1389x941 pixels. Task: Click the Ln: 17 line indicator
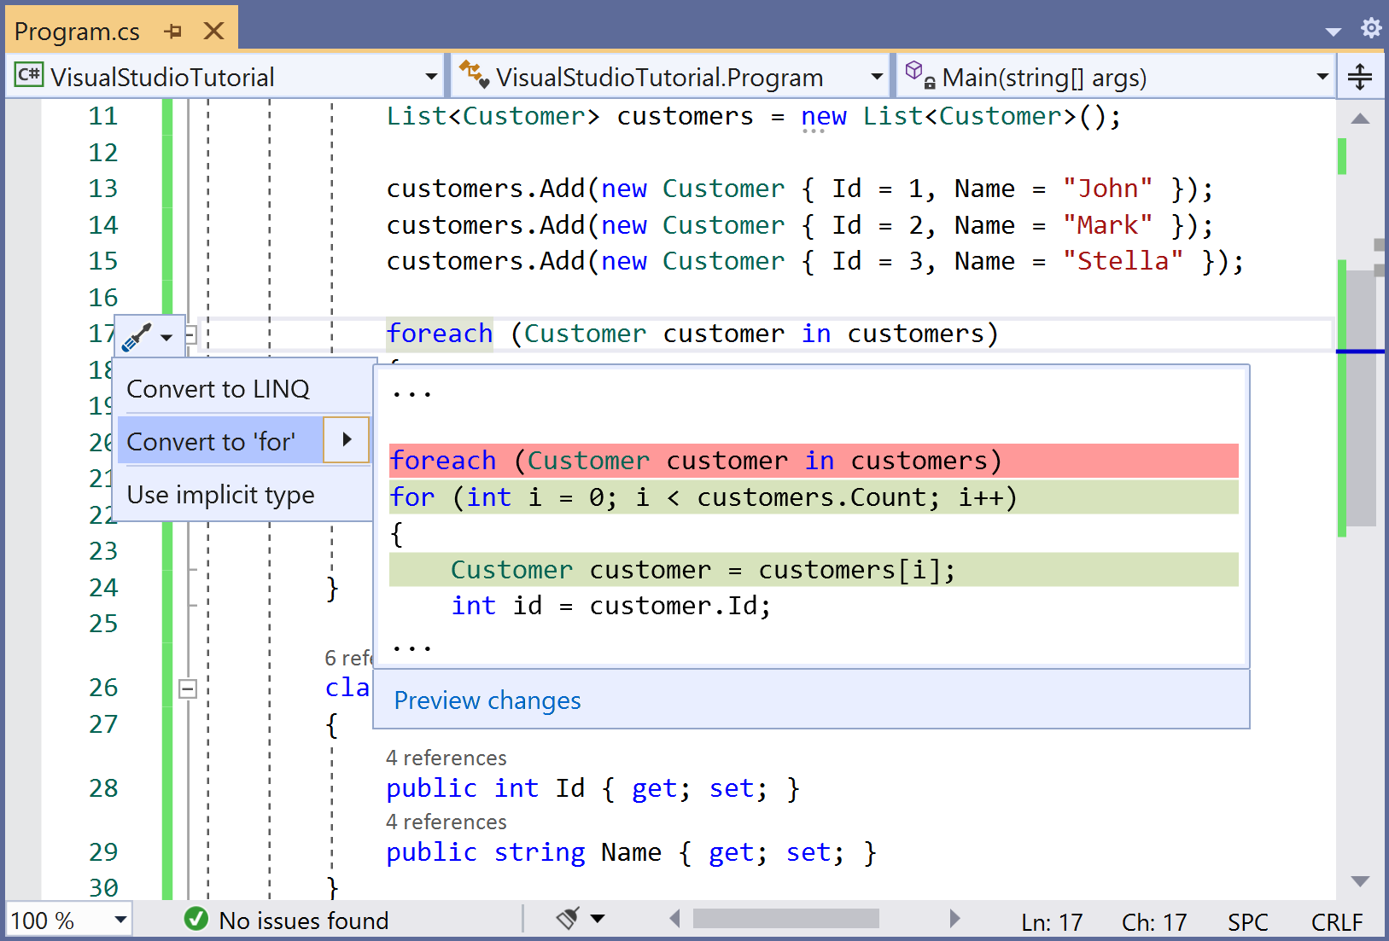point(1052,922)
